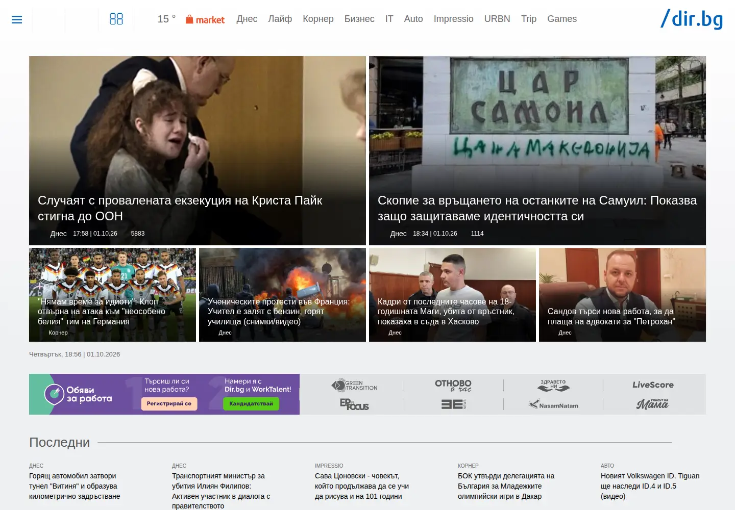The image size is (735, 510).
Task: Go to the dir.bg home logo
Action: point(692,19)
